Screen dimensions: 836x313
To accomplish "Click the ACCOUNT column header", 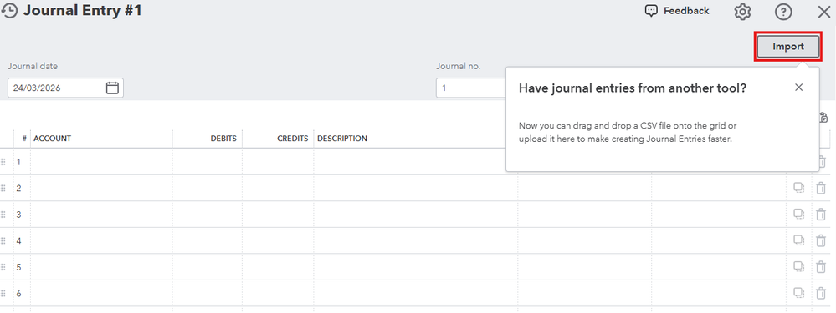I will [52, 139].
